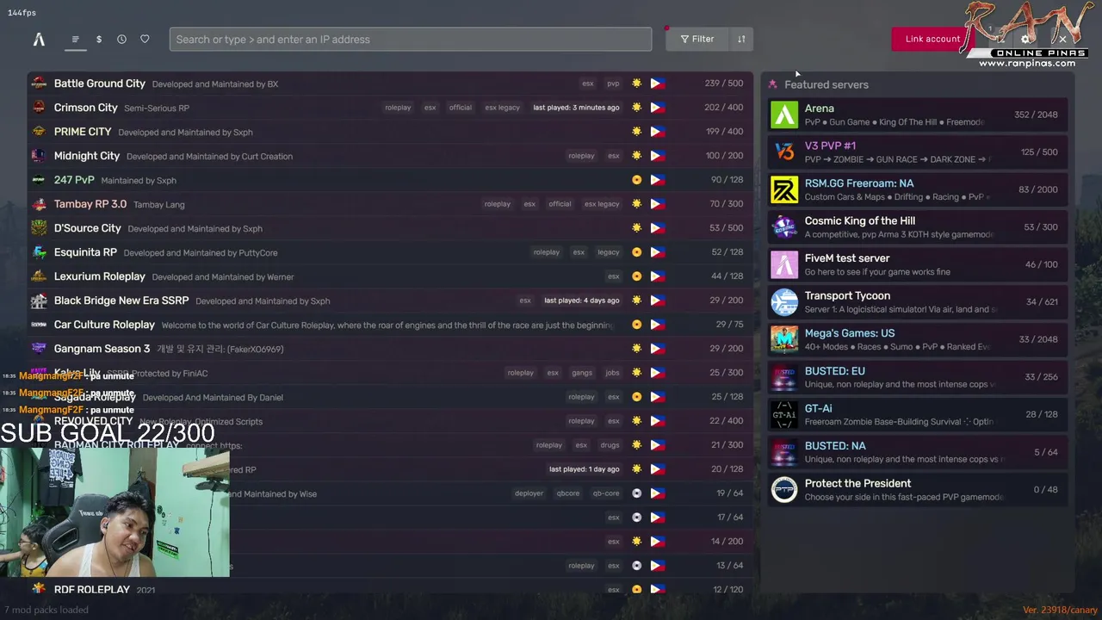Click the Lexurium Roleplay server icon
1102x620 pixels.
[x=39, y=276]
